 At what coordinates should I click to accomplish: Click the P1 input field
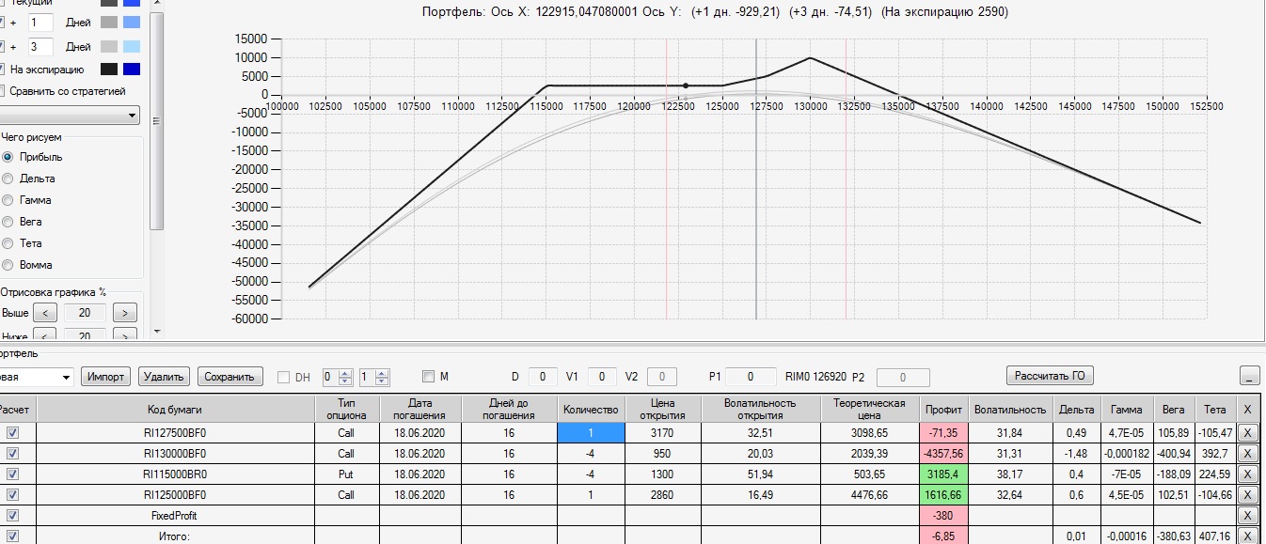(x=750, y=377)
